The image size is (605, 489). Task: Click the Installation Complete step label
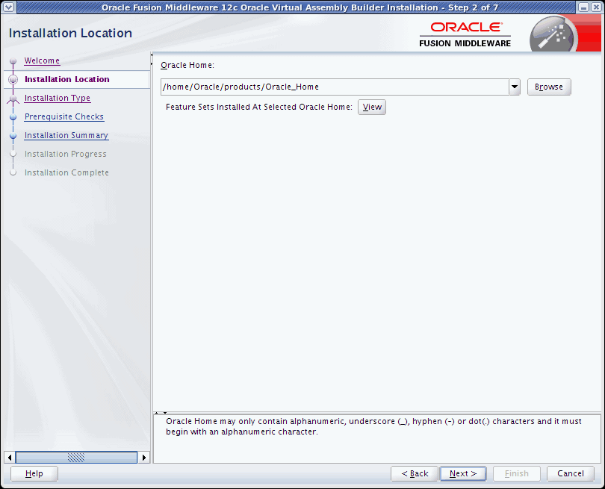(x=66, y=172)
